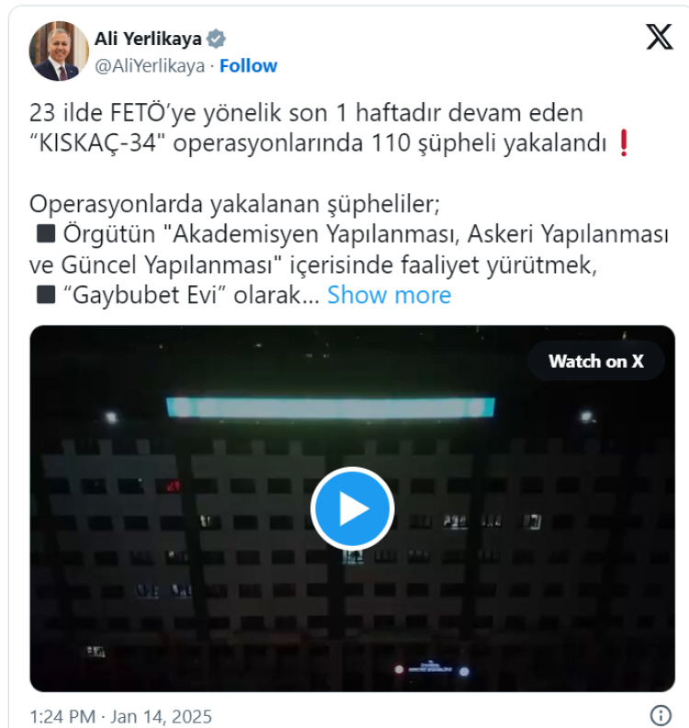The height and width of the screenshot is (728, 689).
Task: Click the red exclamation mark emoji
Action: [624, 143]
